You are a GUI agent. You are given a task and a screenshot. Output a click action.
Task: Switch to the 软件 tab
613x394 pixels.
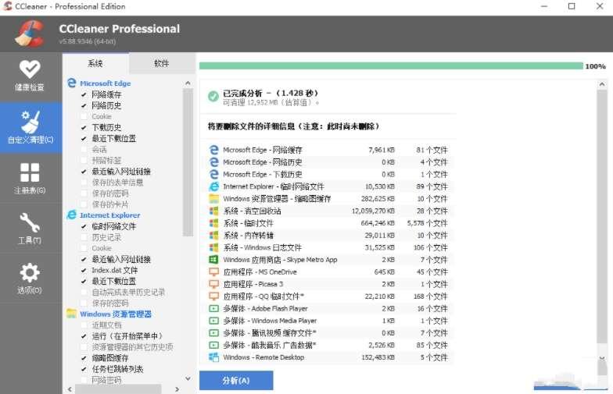tap(161, 63)
